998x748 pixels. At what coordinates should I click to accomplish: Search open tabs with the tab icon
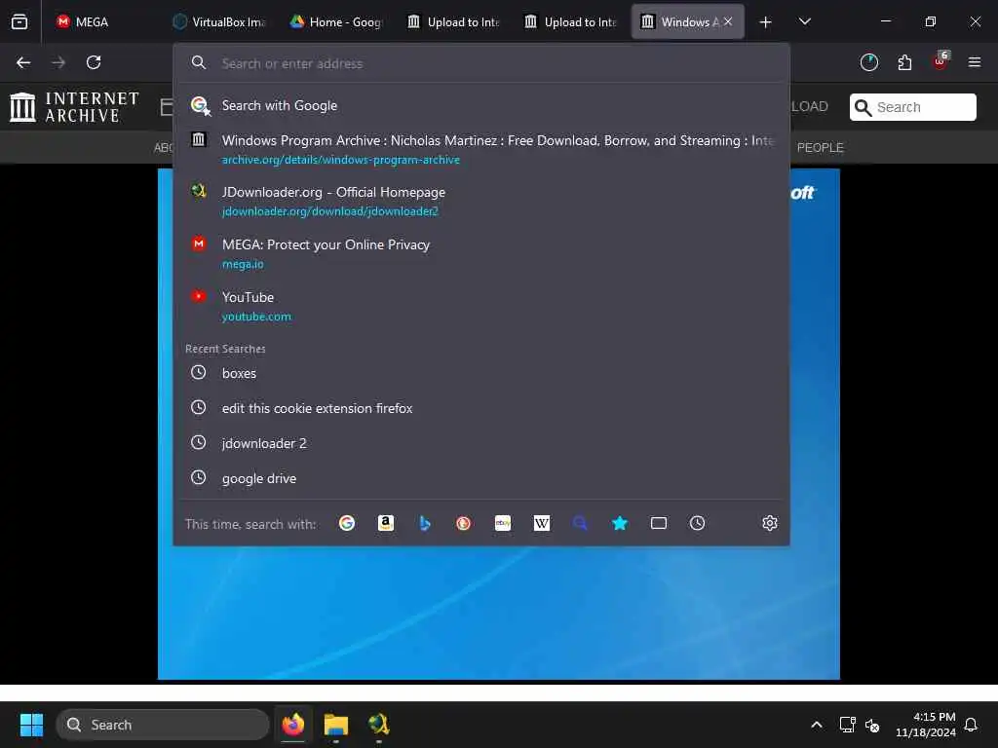(x=659, y=523)
